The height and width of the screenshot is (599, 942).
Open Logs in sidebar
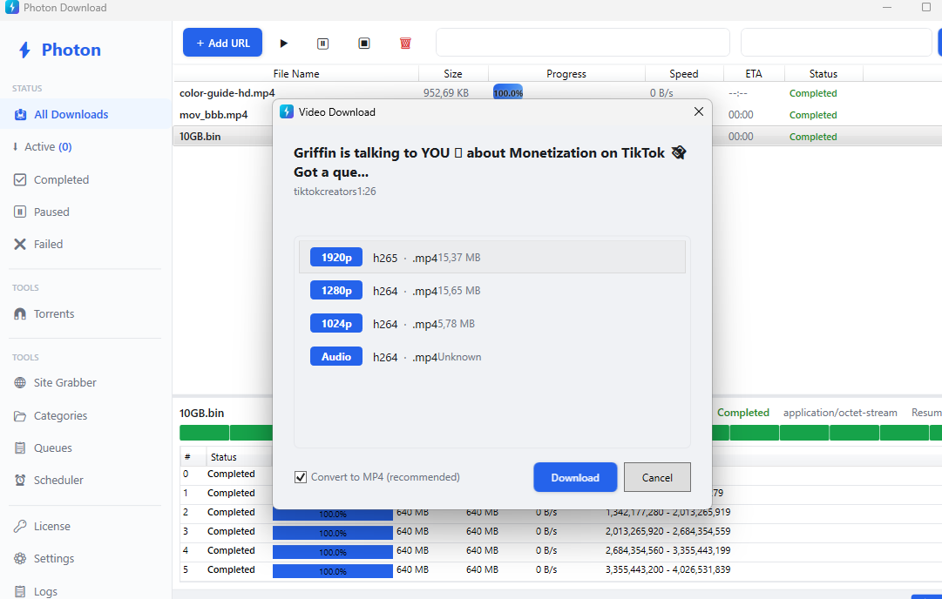(x=85, y=591)
